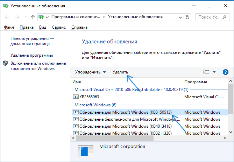Open recent locations dropdown arrow

26,17
